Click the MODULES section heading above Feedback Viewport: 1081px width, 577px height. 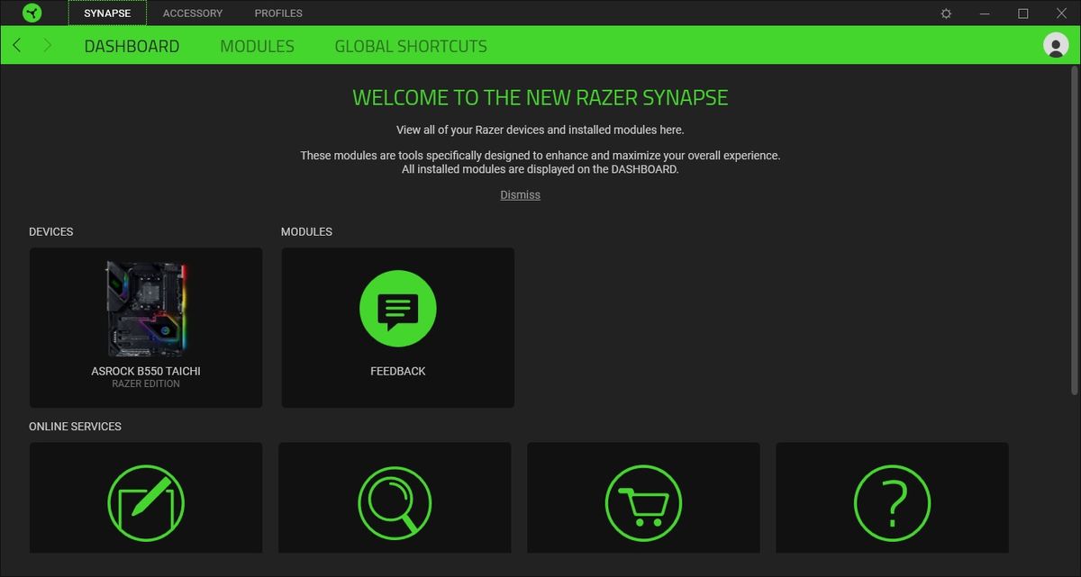(306, 231)
